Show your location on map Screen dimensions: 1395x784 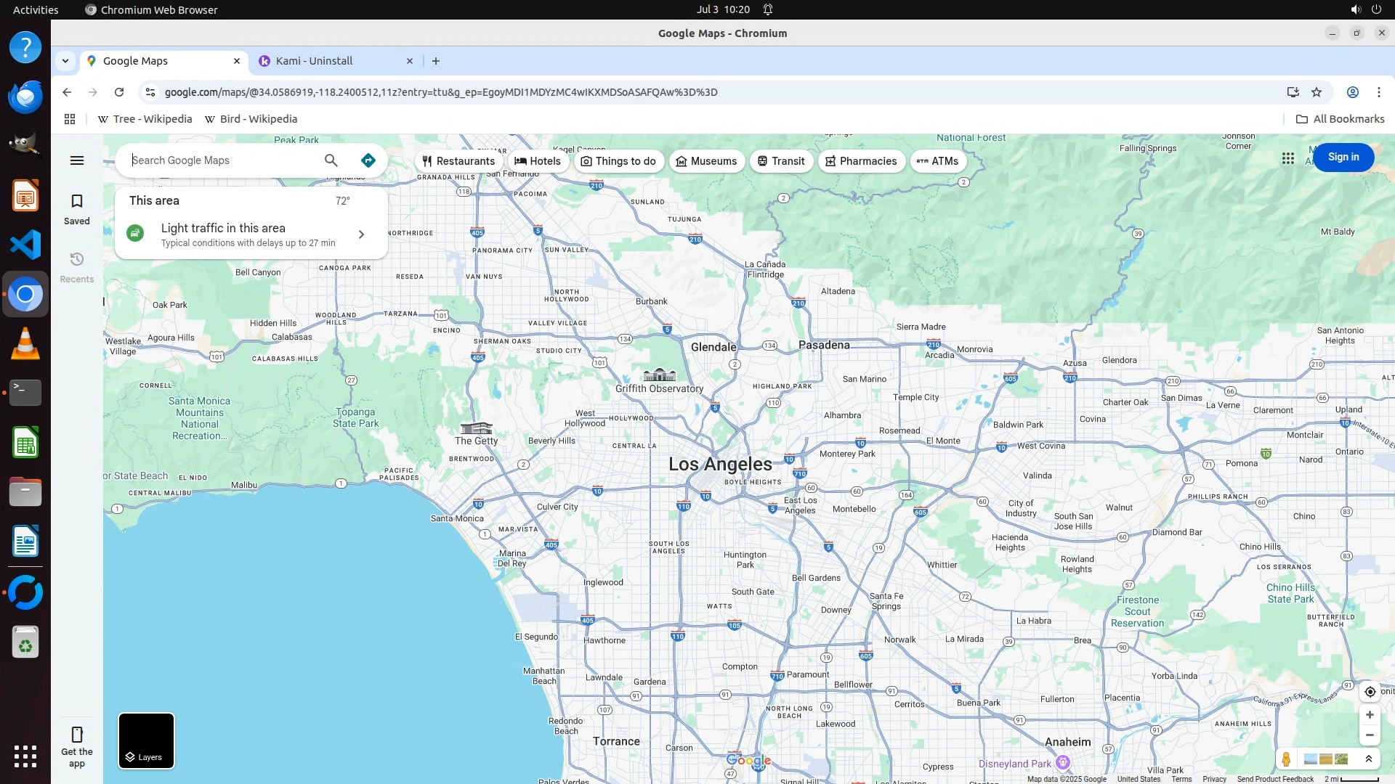point(1370,691)
